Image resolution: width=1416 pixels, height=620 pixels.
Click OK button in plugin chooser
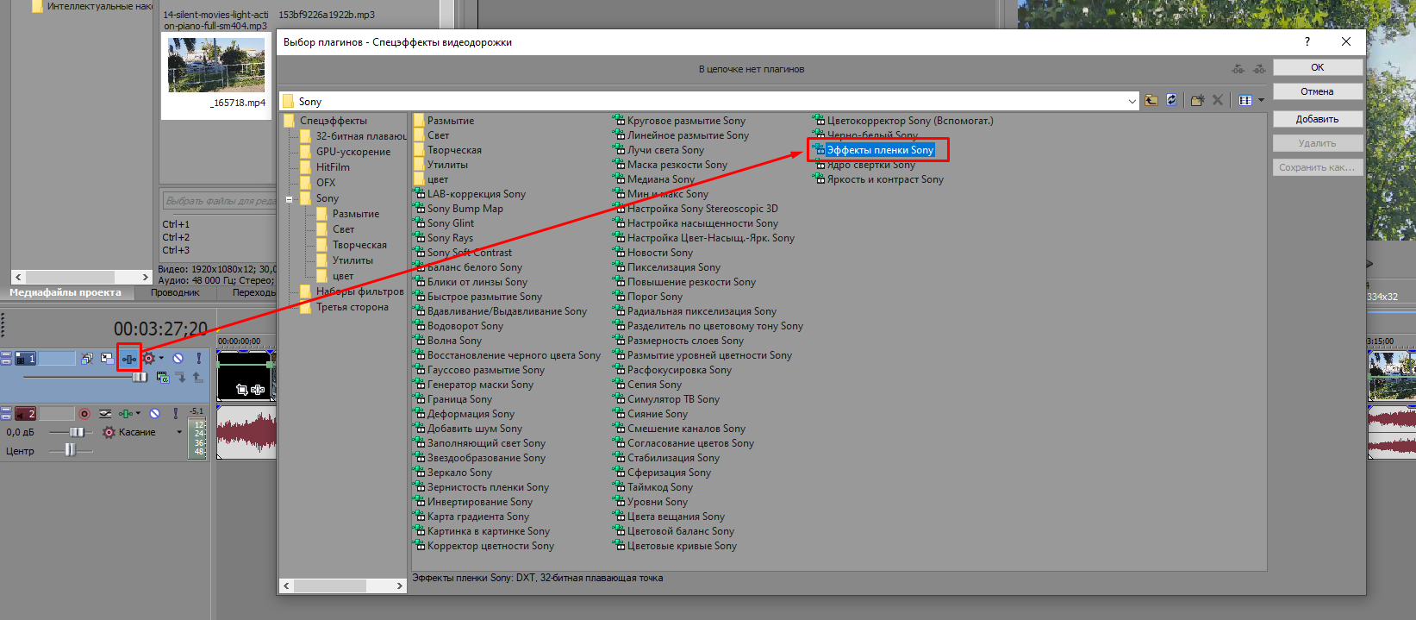coord(1318,67)
